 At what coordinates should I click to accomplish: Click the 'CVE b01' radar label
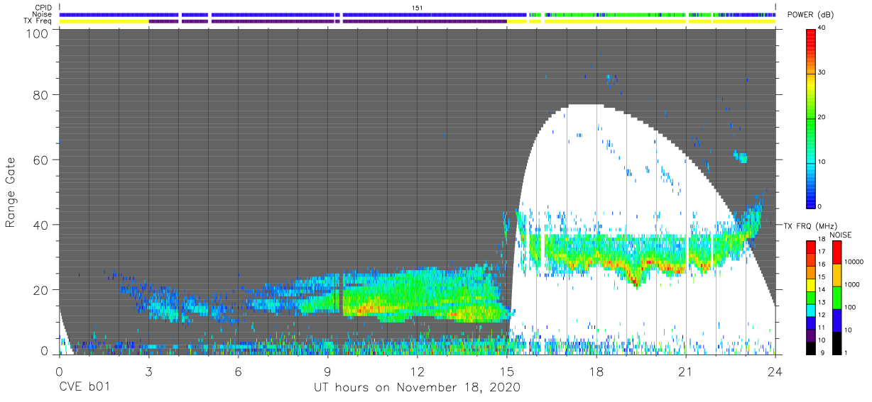click(84, 388)
